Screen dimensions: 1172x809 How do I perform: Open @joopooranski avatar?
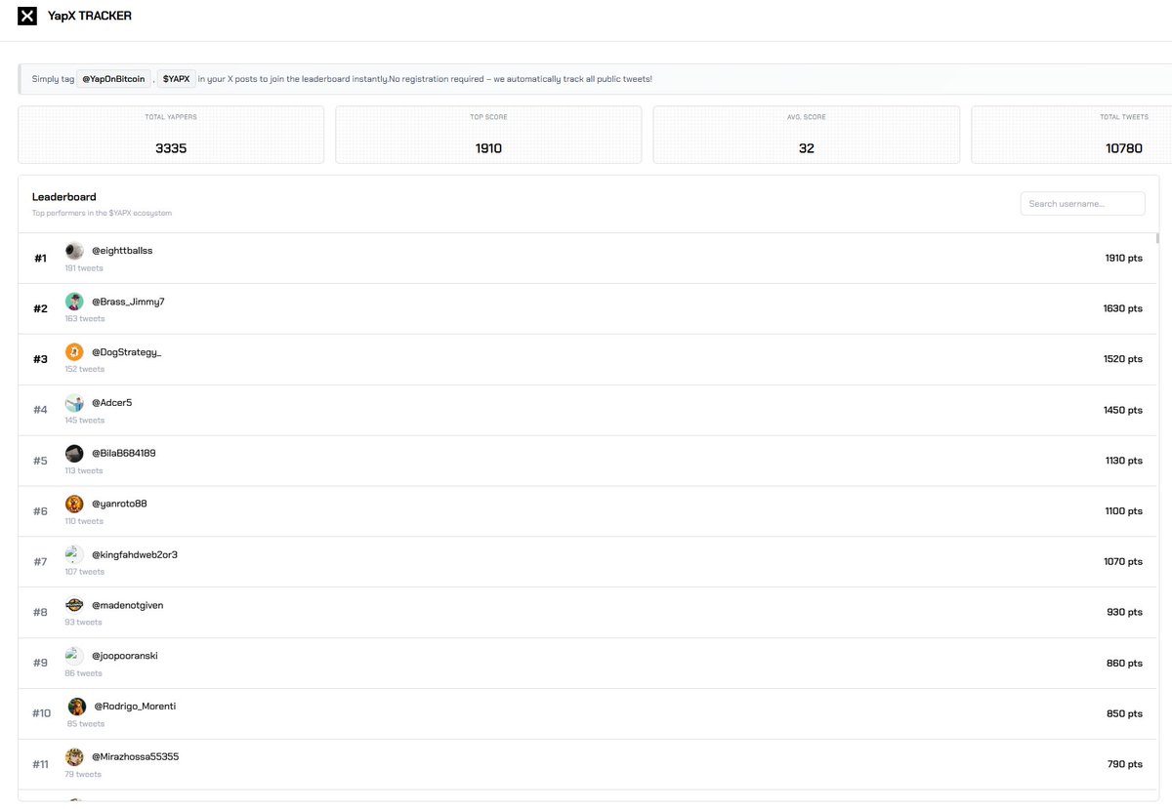[x=74, y=656]
